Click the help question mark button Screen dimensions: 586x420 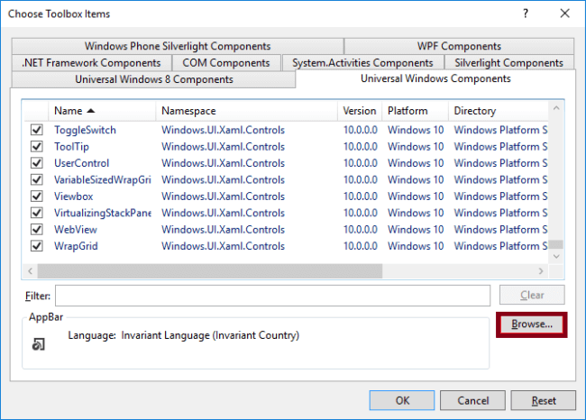coord(526,14)
